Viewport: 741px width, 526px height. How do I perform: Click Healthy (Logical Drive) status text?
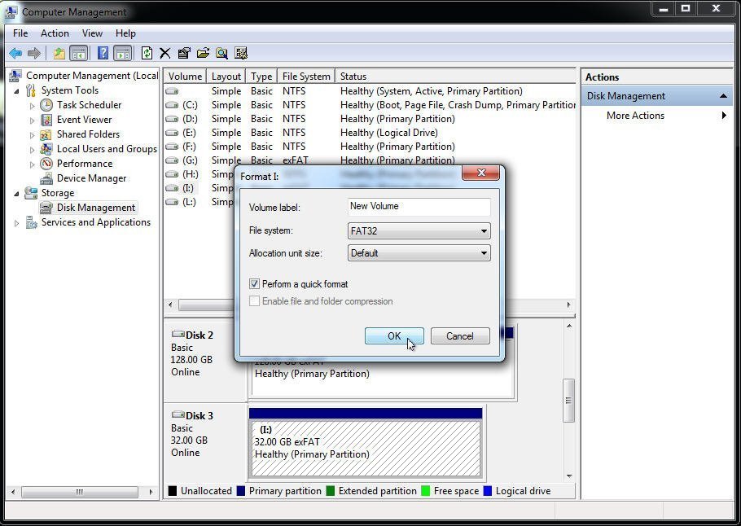pyautogui.click(x=389, y=133)
